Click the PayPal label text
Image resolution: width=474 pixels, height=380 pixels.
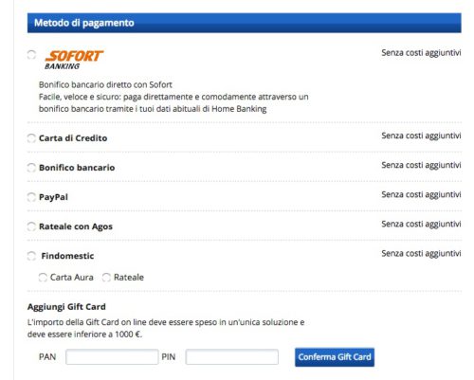point(53,197)
